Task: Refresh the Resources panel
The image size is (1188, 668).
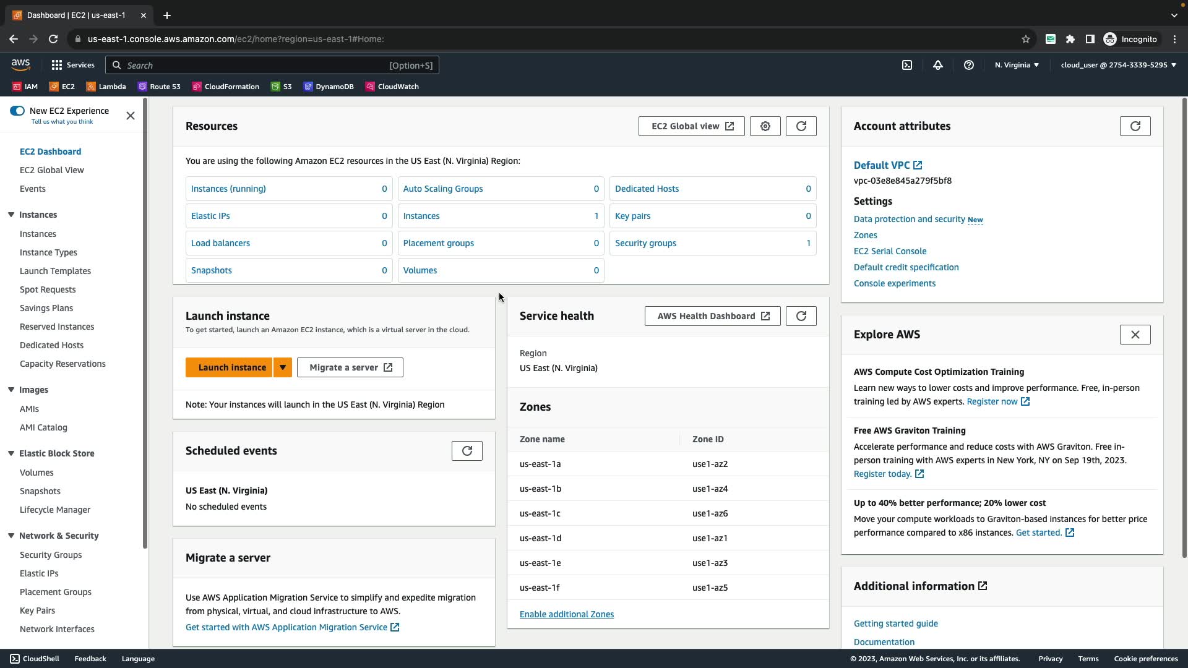Action: tap(801, 126)
